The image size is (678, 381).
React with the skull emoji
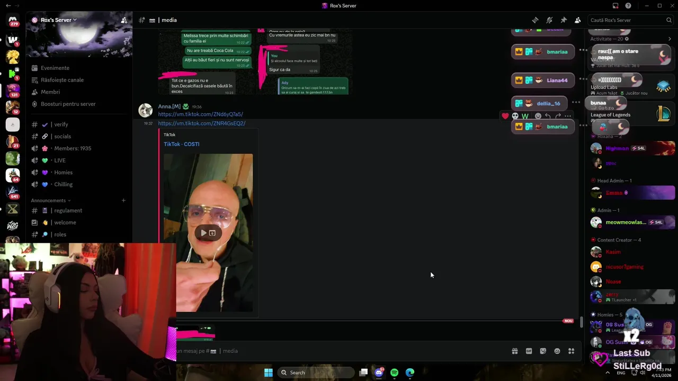coord(515,116)
